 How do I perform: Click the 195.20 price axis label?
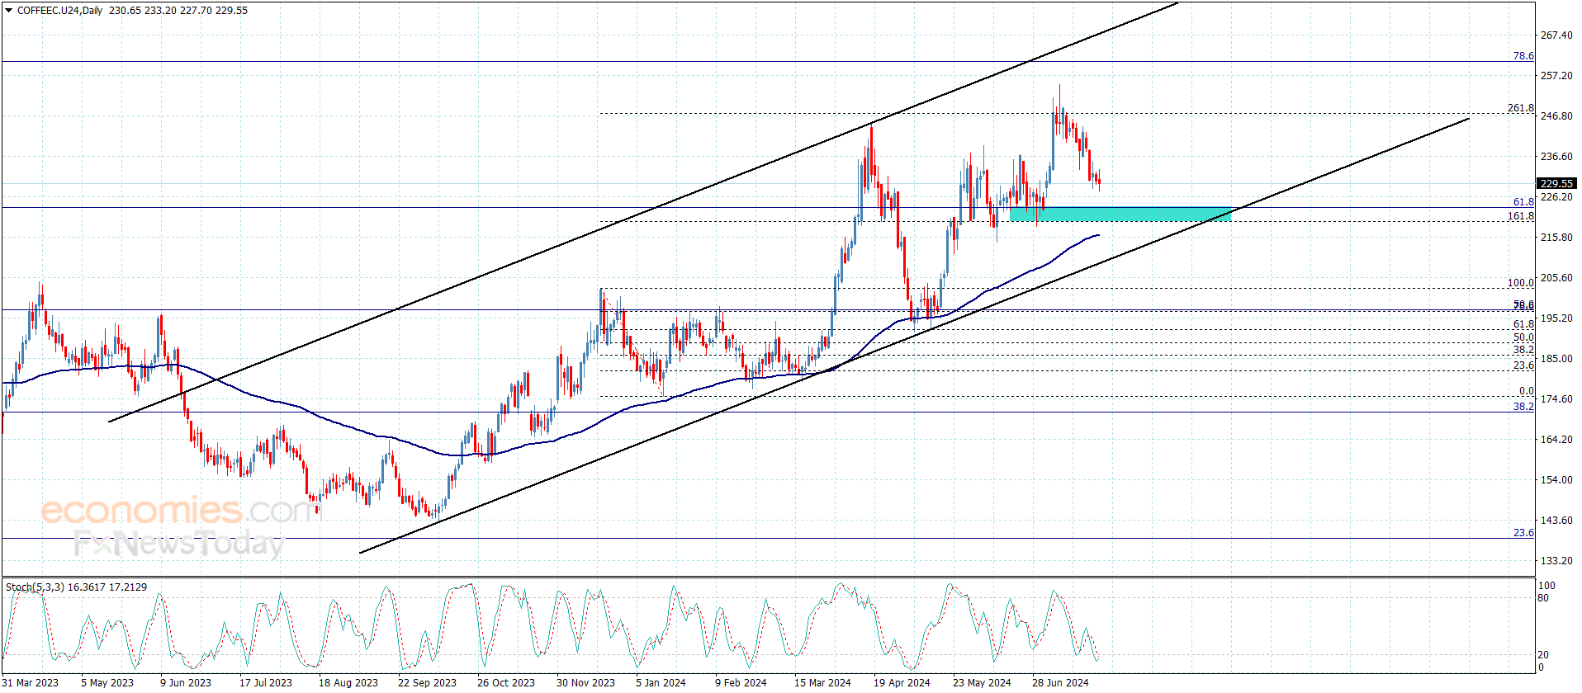(1556, 318)
